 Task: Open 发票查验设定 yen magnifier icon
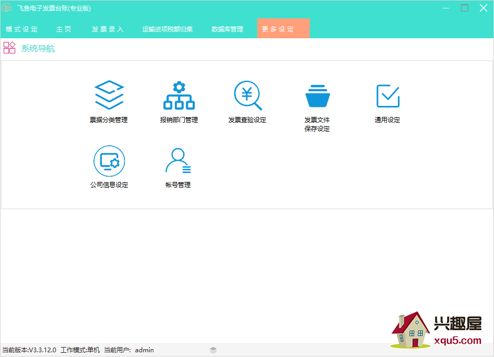pyautogui.click(x=248, y=95)
